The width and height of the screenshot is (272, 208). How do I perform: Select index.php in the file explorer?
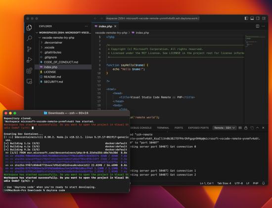(63, 67)
